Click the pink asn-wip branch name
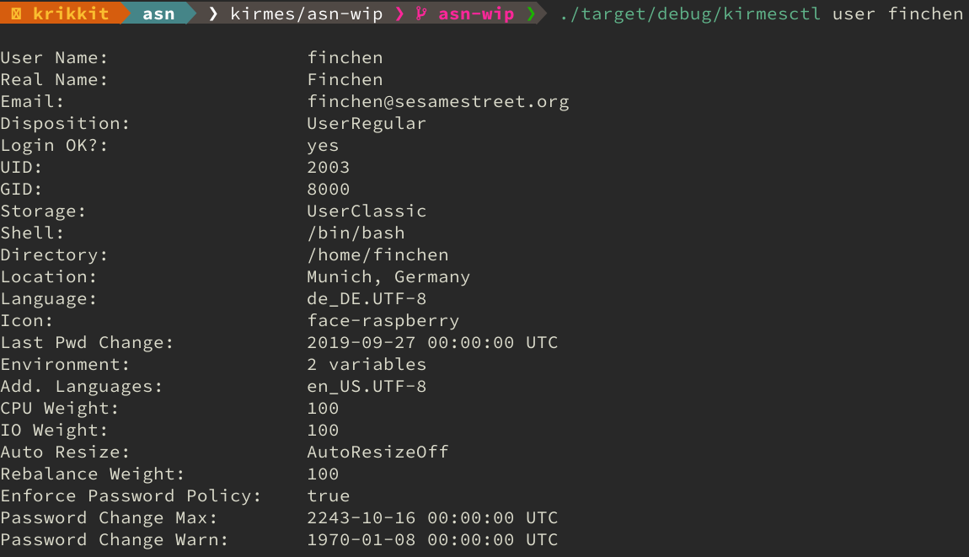The height and width of the screenshot is (557, 969). pos(476,13)
